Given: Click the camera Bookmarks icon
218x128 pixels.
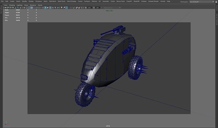Looking at the screenshot, I should click(13, 8).
